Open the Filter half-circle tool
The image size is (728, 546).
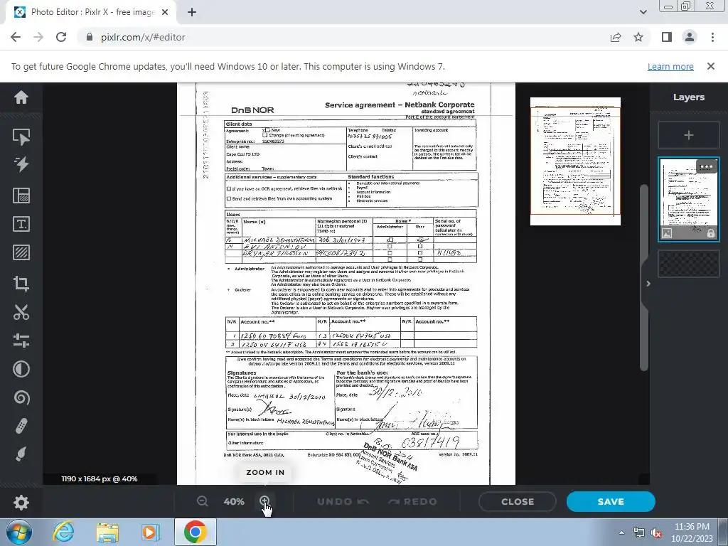(x=21, y=370)
